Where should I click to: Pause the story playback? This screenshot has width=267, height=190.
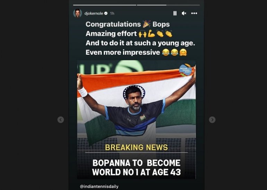(x=175, y=13)
